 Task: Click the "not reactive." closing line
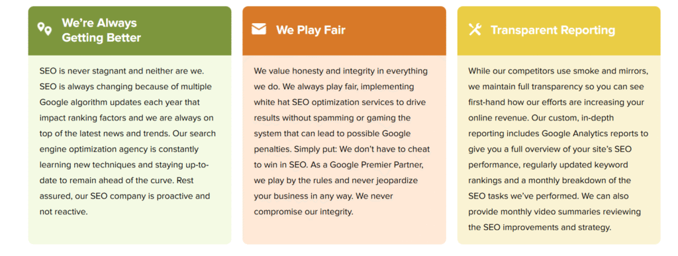tap(64, 212)
